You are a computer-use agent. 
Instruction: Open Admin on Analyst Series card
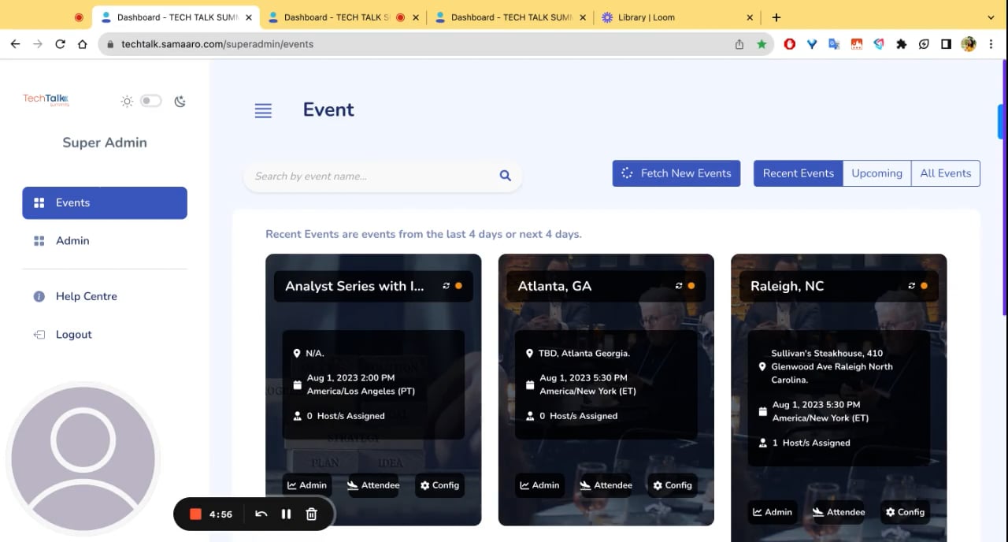click(307, 485)
